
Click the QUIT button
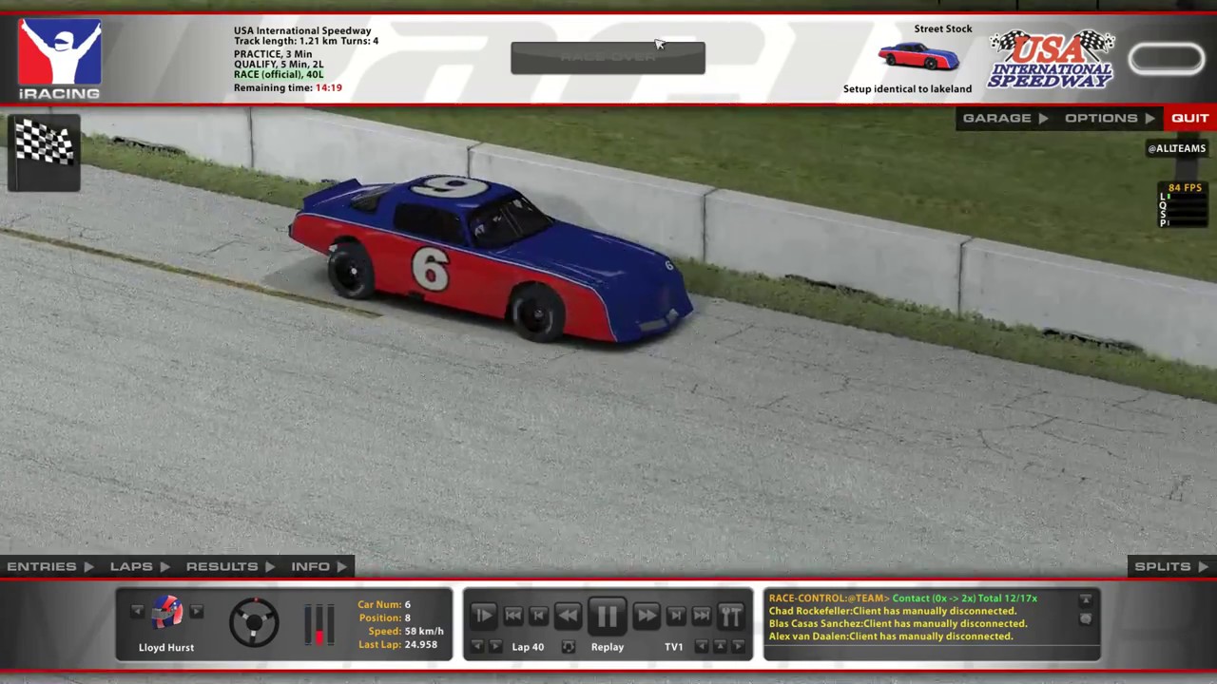(1189, 118)
